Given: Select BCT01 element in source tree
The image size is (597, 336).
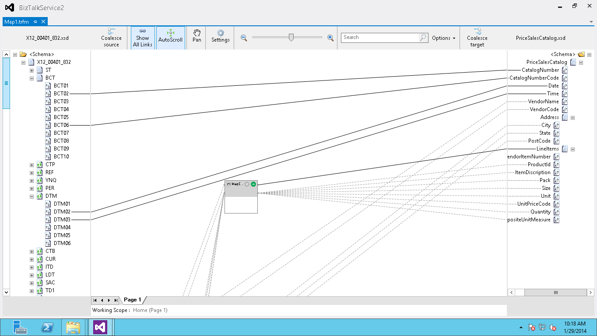Looking at the screenshot, I should (x=61, y=86).
